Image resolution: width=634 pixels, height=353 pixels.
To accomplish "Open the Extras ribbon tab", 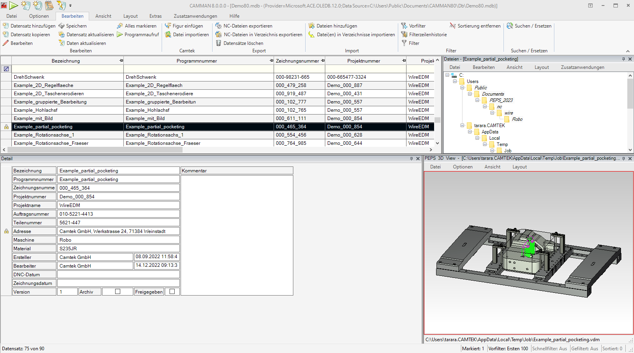I will [155, 16].
